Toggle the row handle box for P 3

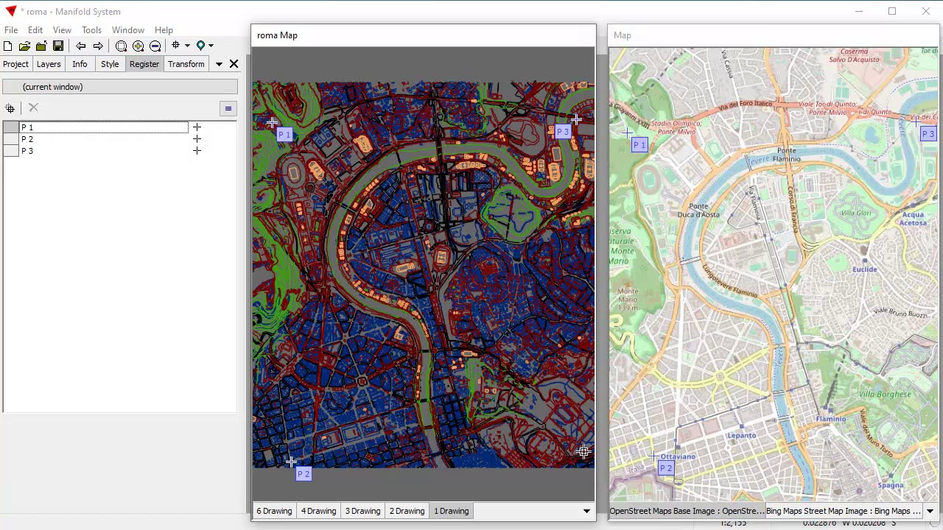tap(10, 151)
